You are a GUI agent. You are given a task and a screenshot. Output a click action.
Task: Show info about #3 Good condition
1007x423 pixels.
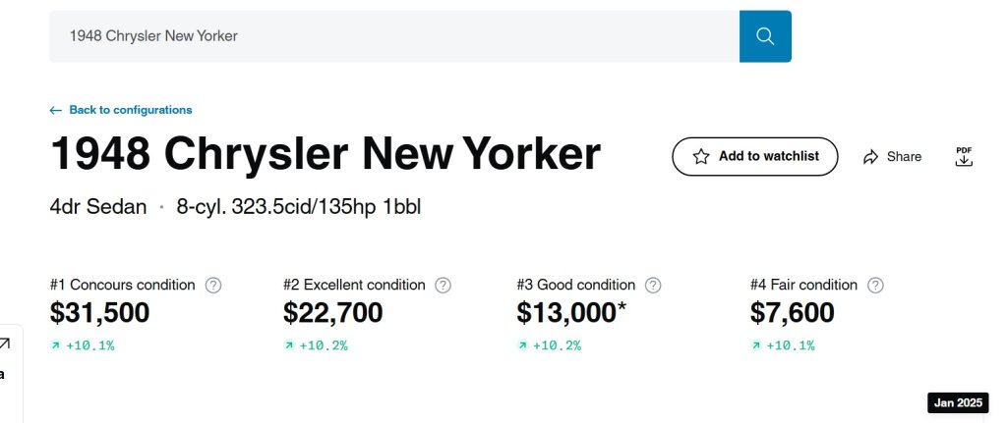tap(653, 286)
